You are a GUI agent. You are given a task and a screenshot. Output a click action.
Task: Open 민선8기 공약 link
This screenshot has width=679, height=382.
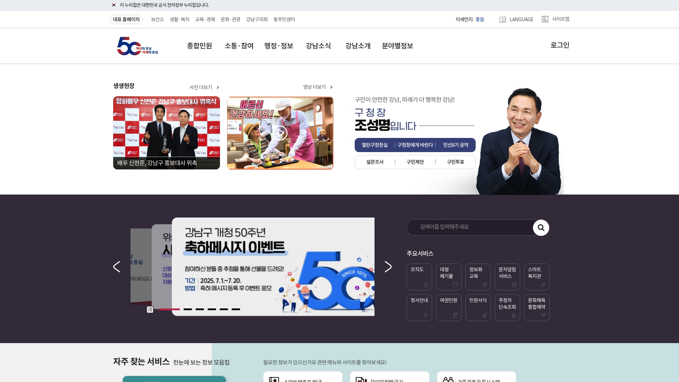coord(456,145)
